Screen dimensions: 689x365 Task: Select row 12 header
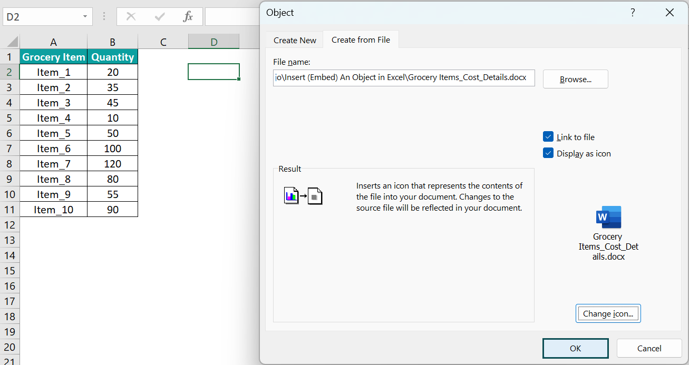[9, 225]
